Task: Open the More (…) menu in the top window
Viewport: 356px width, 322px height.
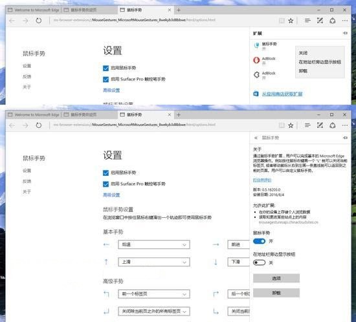Action: click(345, 21)
